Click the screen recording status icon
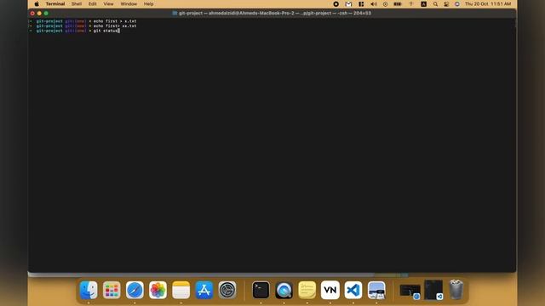Screen dimensions: 545x306 (336, 3)
